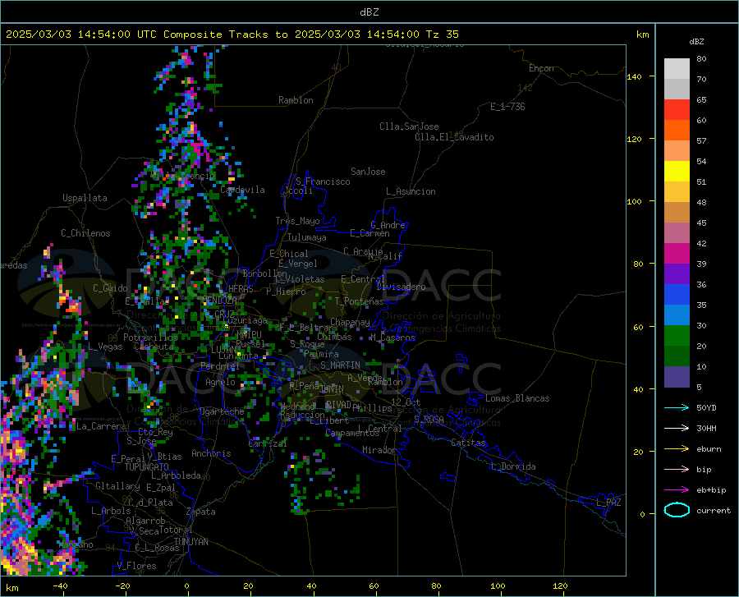Screen dimensions: 739x597
Task: Click the S_Francisco label
Action: 323,181
